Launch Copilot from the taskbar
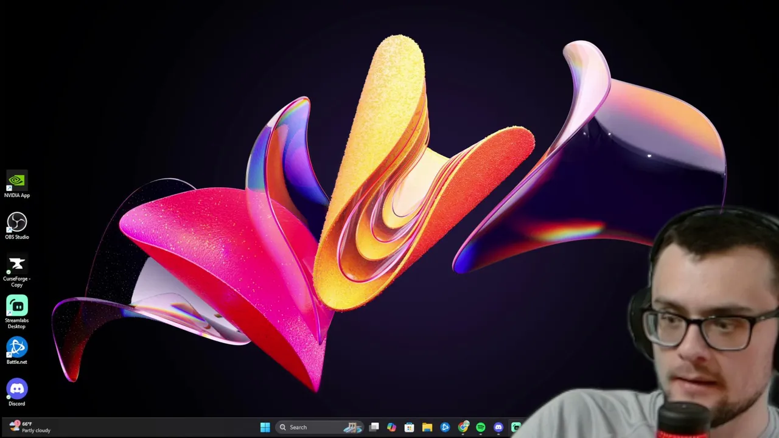 [392, 428]
